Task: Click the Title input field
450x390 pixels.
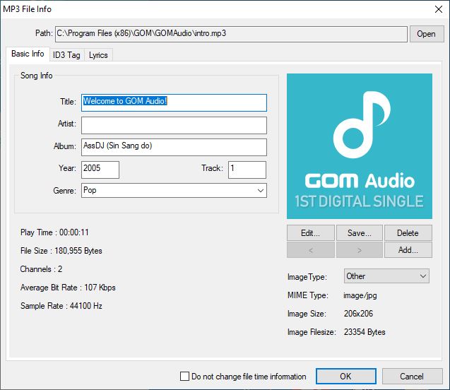Action: [x=174, y=102]
